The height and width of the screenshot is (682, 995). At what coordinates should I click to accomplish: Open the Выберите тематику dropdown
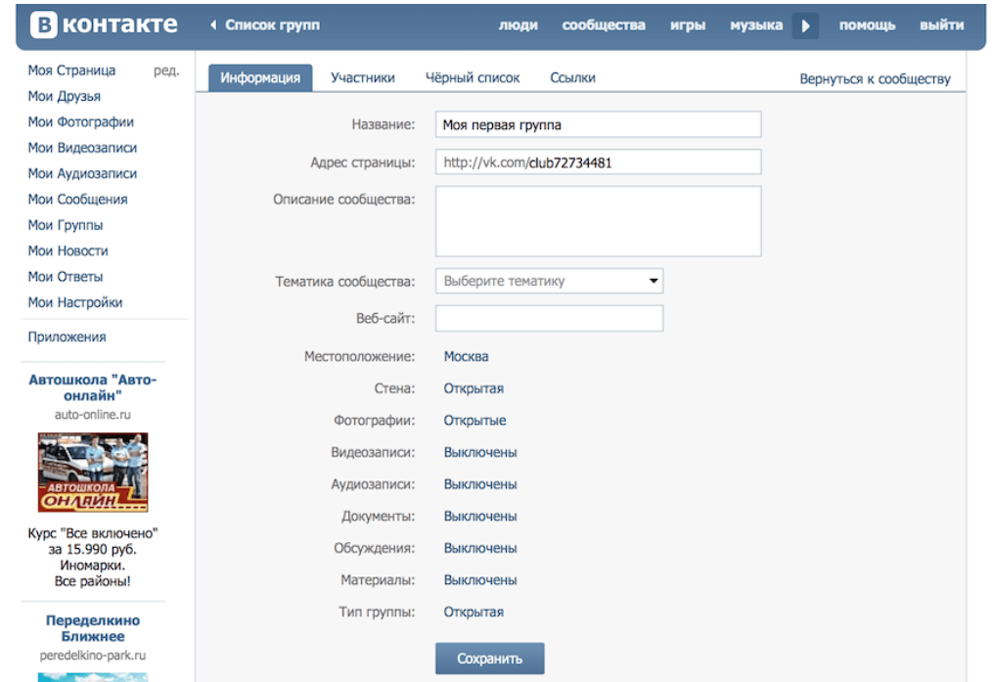550,281
